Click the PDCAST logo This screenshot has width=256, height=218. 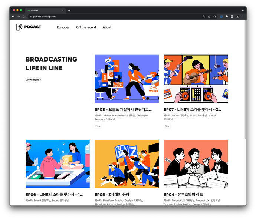[x=29, y=27]
